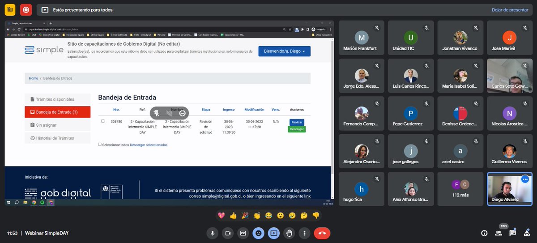Sort table by 'Modificación' column
The height and width of the screenshot is (243, 537).
(254, 109)
